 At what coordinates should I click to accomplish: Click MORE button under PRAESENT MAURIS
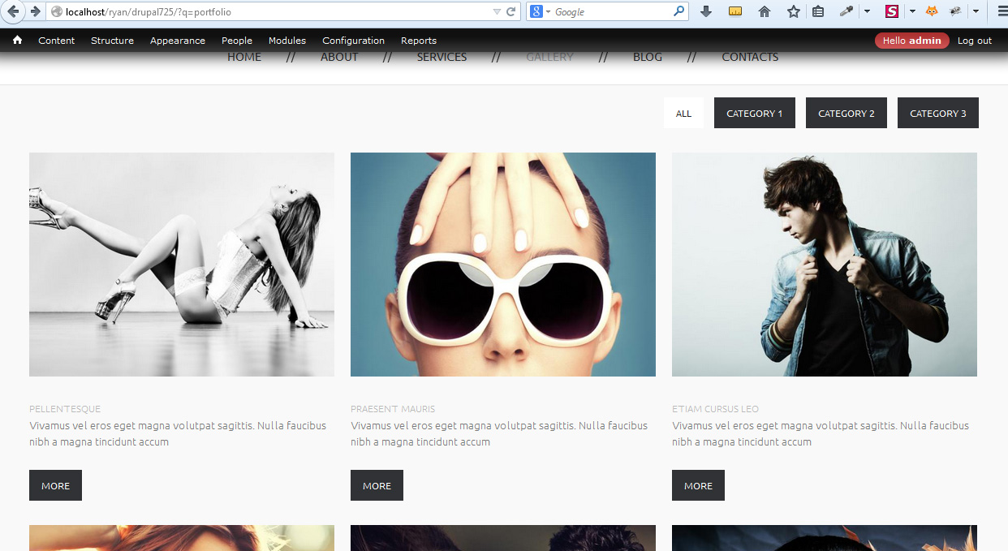point(377,485)
